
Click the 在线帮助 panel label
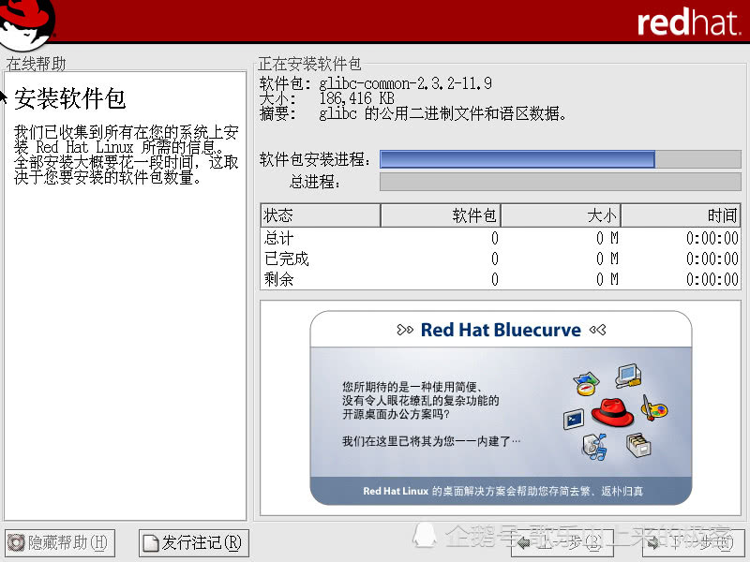(36, 64)
